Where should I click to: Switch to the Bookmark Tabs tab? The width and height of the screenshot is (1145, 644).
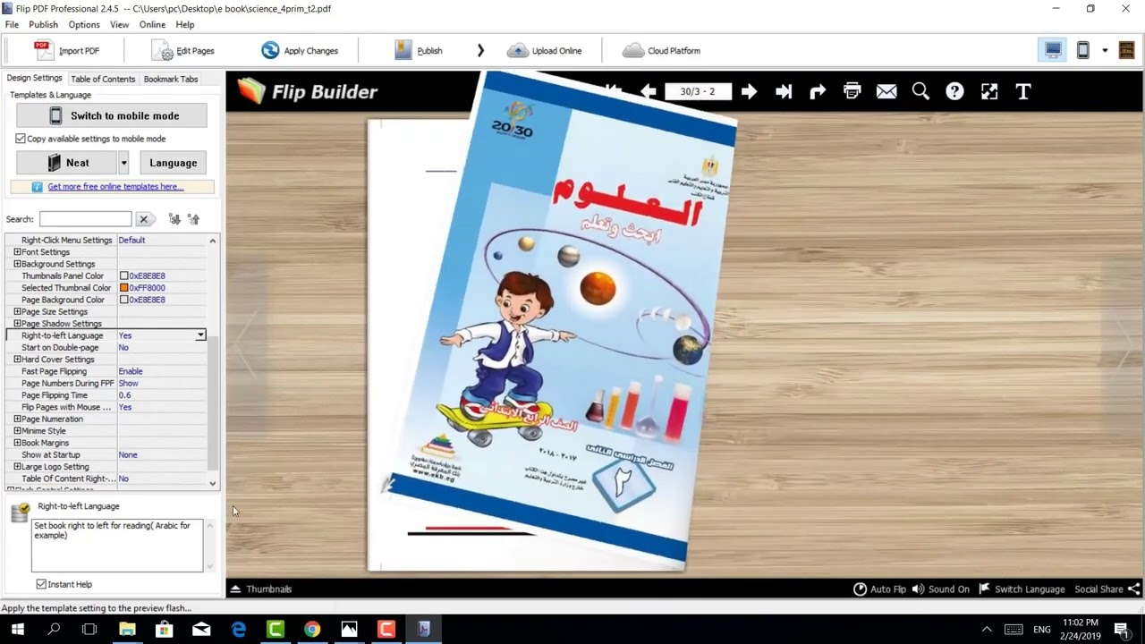[171, 79]
